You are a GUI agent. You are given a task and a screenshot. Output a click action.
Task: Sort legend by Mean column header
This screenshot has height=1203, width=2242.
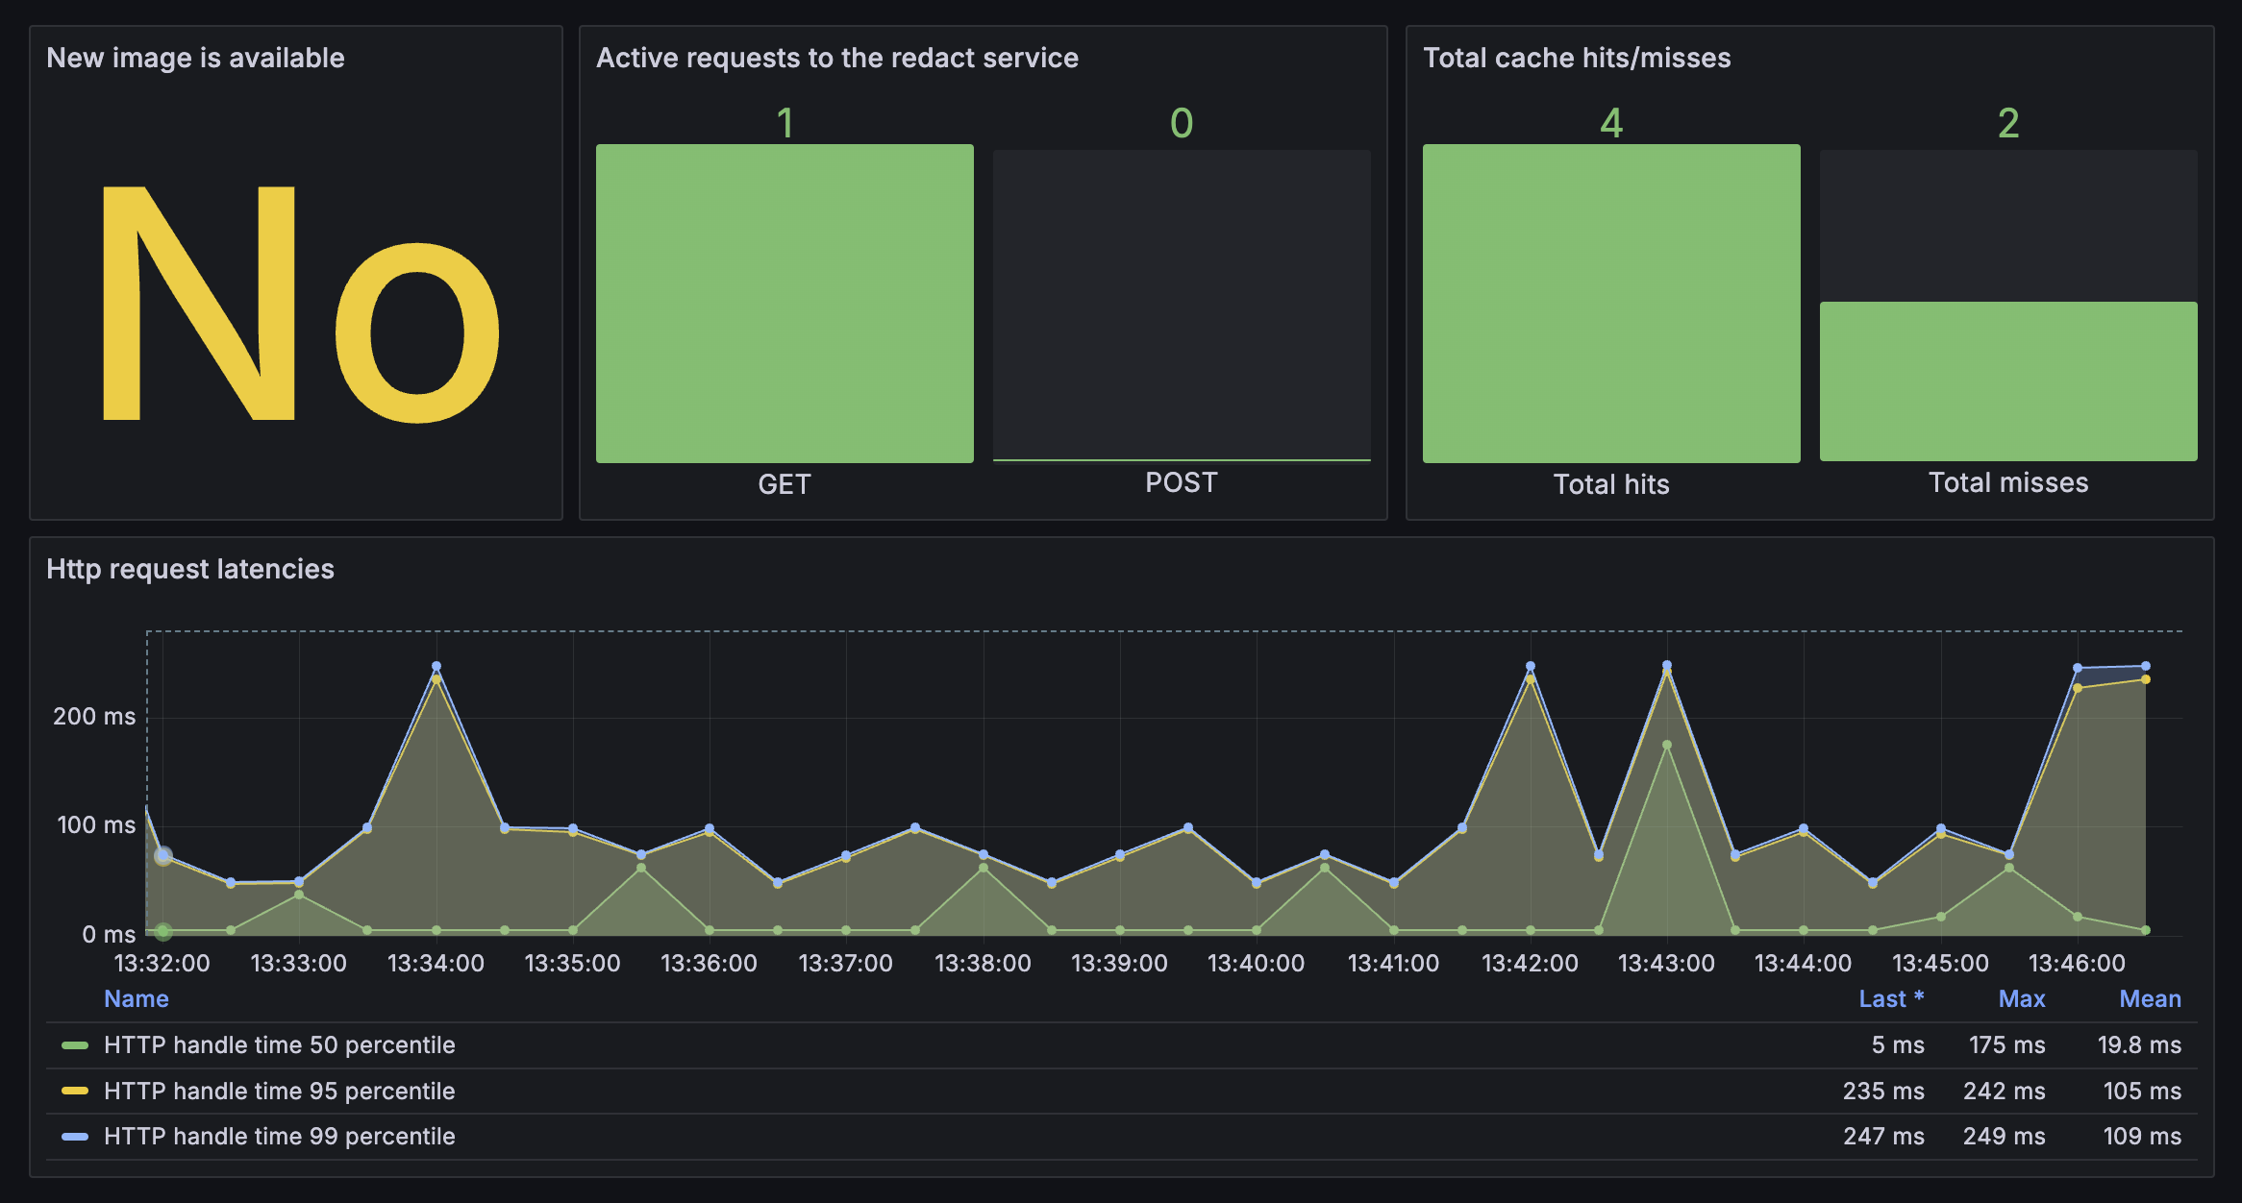pyautogui.click(x=2150, y=999)
